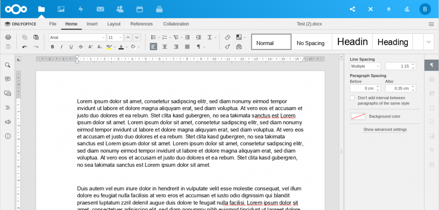Close the editor with X icon
Viewport: 439px width, 210px height.
coord(370,9)
